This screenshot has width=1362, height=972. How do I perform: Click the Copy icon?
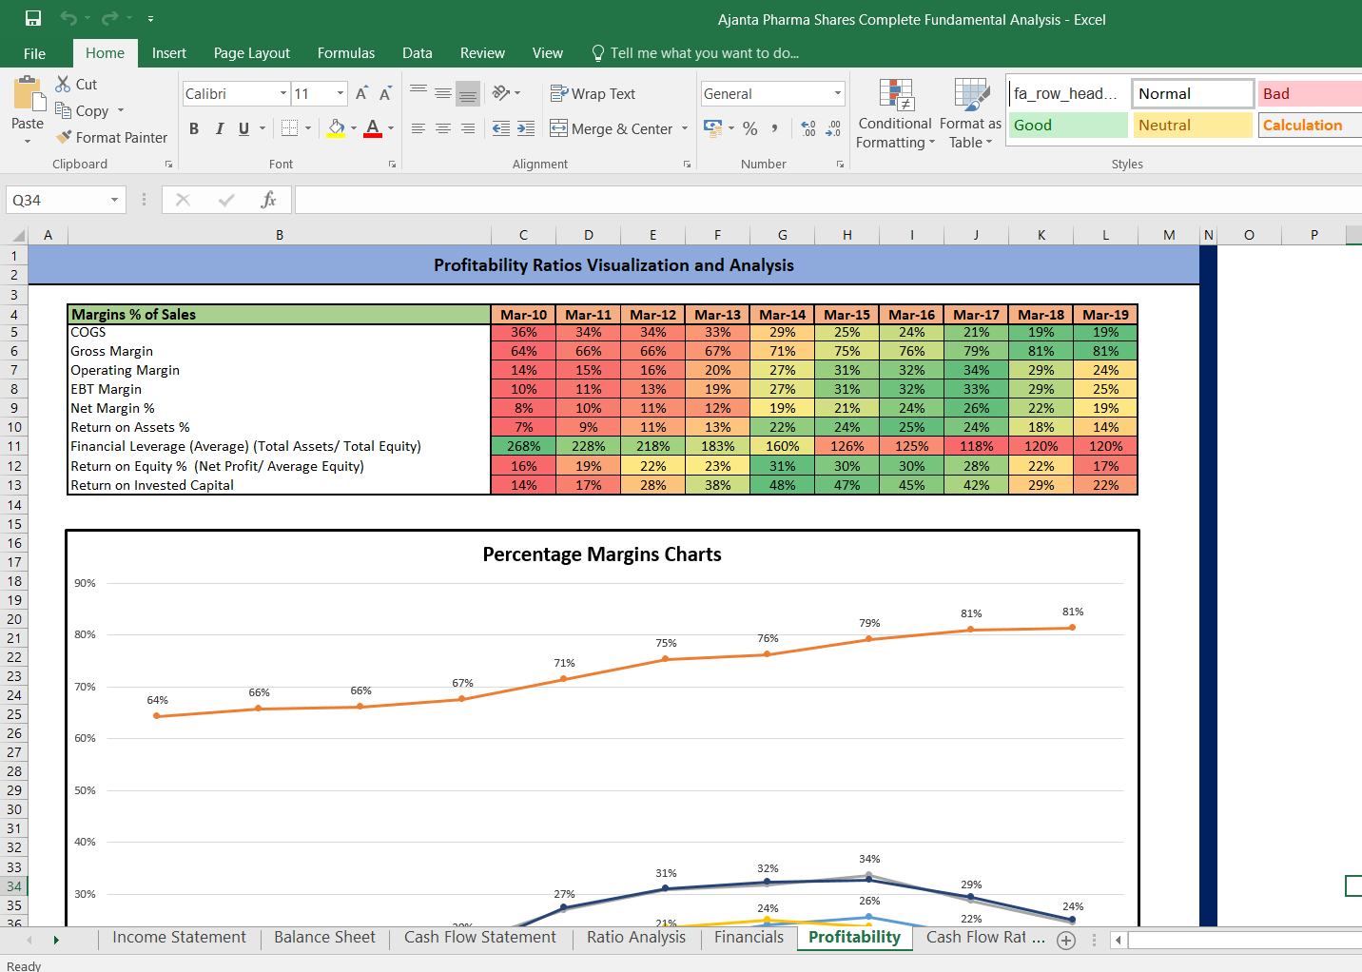pos(63,110)
